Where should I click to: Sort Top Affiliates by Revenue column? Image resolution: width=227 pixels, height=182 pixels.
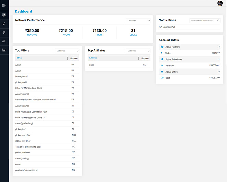(145, 58)
